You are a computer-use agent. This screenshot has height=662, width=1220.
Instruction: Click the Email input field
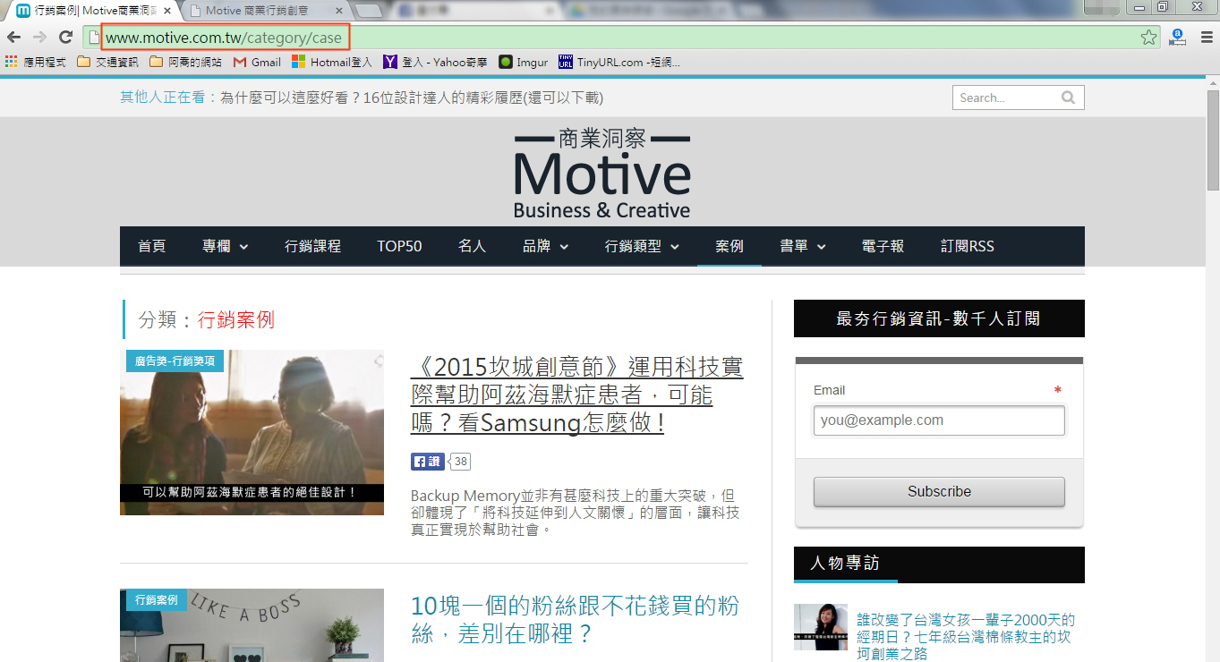pyautogui.click(x=939, y=420)
